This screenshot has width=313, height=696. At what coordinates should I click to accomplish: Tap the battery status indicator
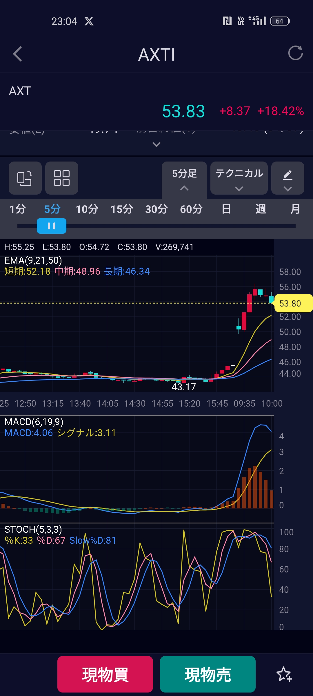tap(280, 21)
